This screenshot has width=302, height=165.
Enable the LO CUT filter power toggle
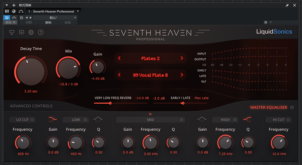point(32,120)
